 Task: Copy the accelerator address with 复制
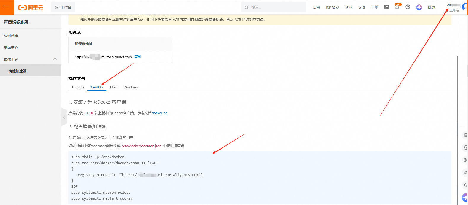(x=138, y=57)
